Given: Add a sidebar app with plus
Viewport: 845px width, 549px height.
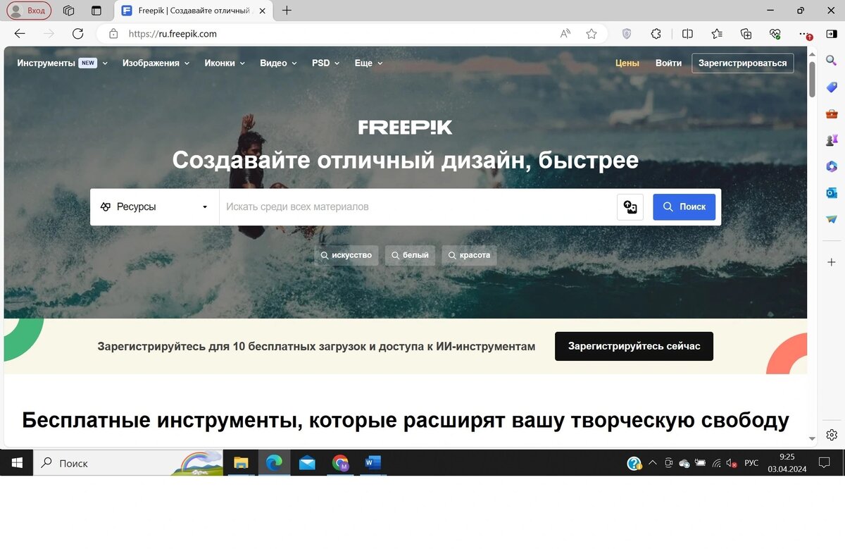Looking at the screenshot, I should click(x=832, y=261).
